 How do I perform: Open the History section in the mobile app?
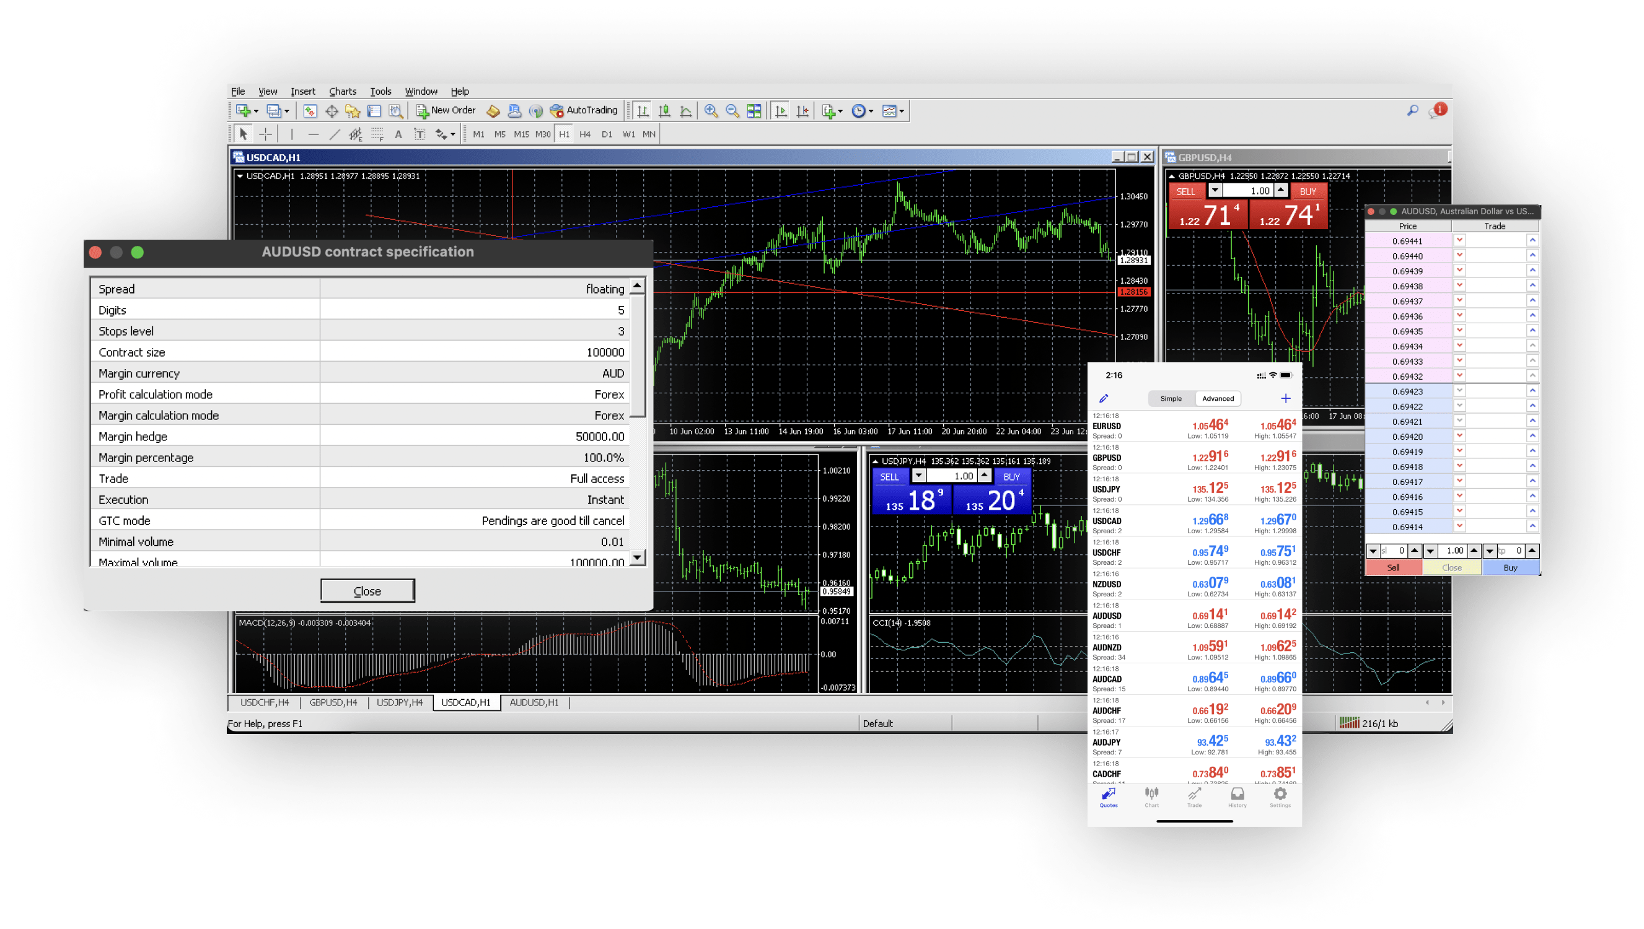tap(1237, 798)
